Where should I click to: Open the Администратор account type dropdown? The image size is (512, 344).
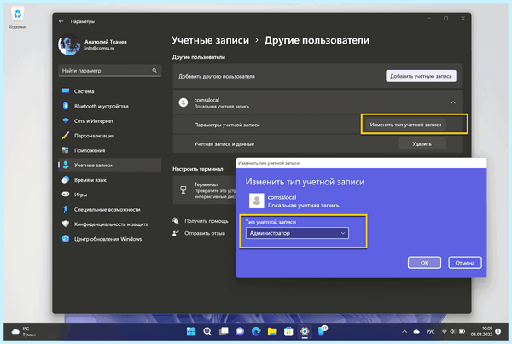click(297, 233)
